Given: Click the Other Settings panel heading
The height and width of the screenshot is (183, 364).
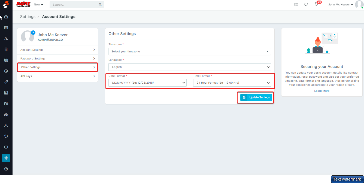Looking at the screenshot, I should pos(122,34).
